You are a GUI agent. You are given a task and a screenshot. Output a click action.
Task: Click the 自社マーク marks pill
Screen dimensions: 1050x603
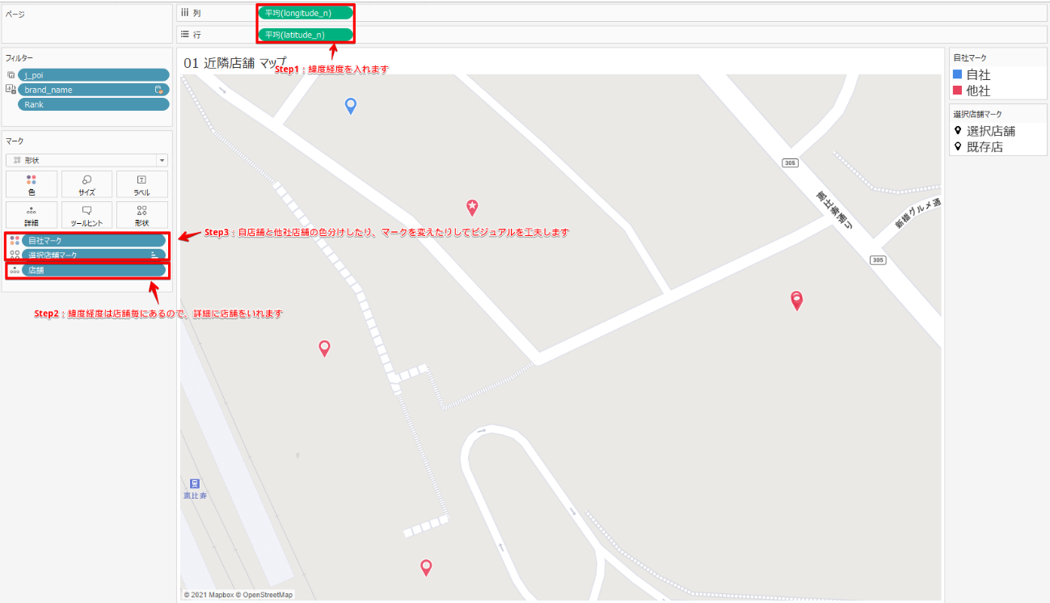(94, 240)
